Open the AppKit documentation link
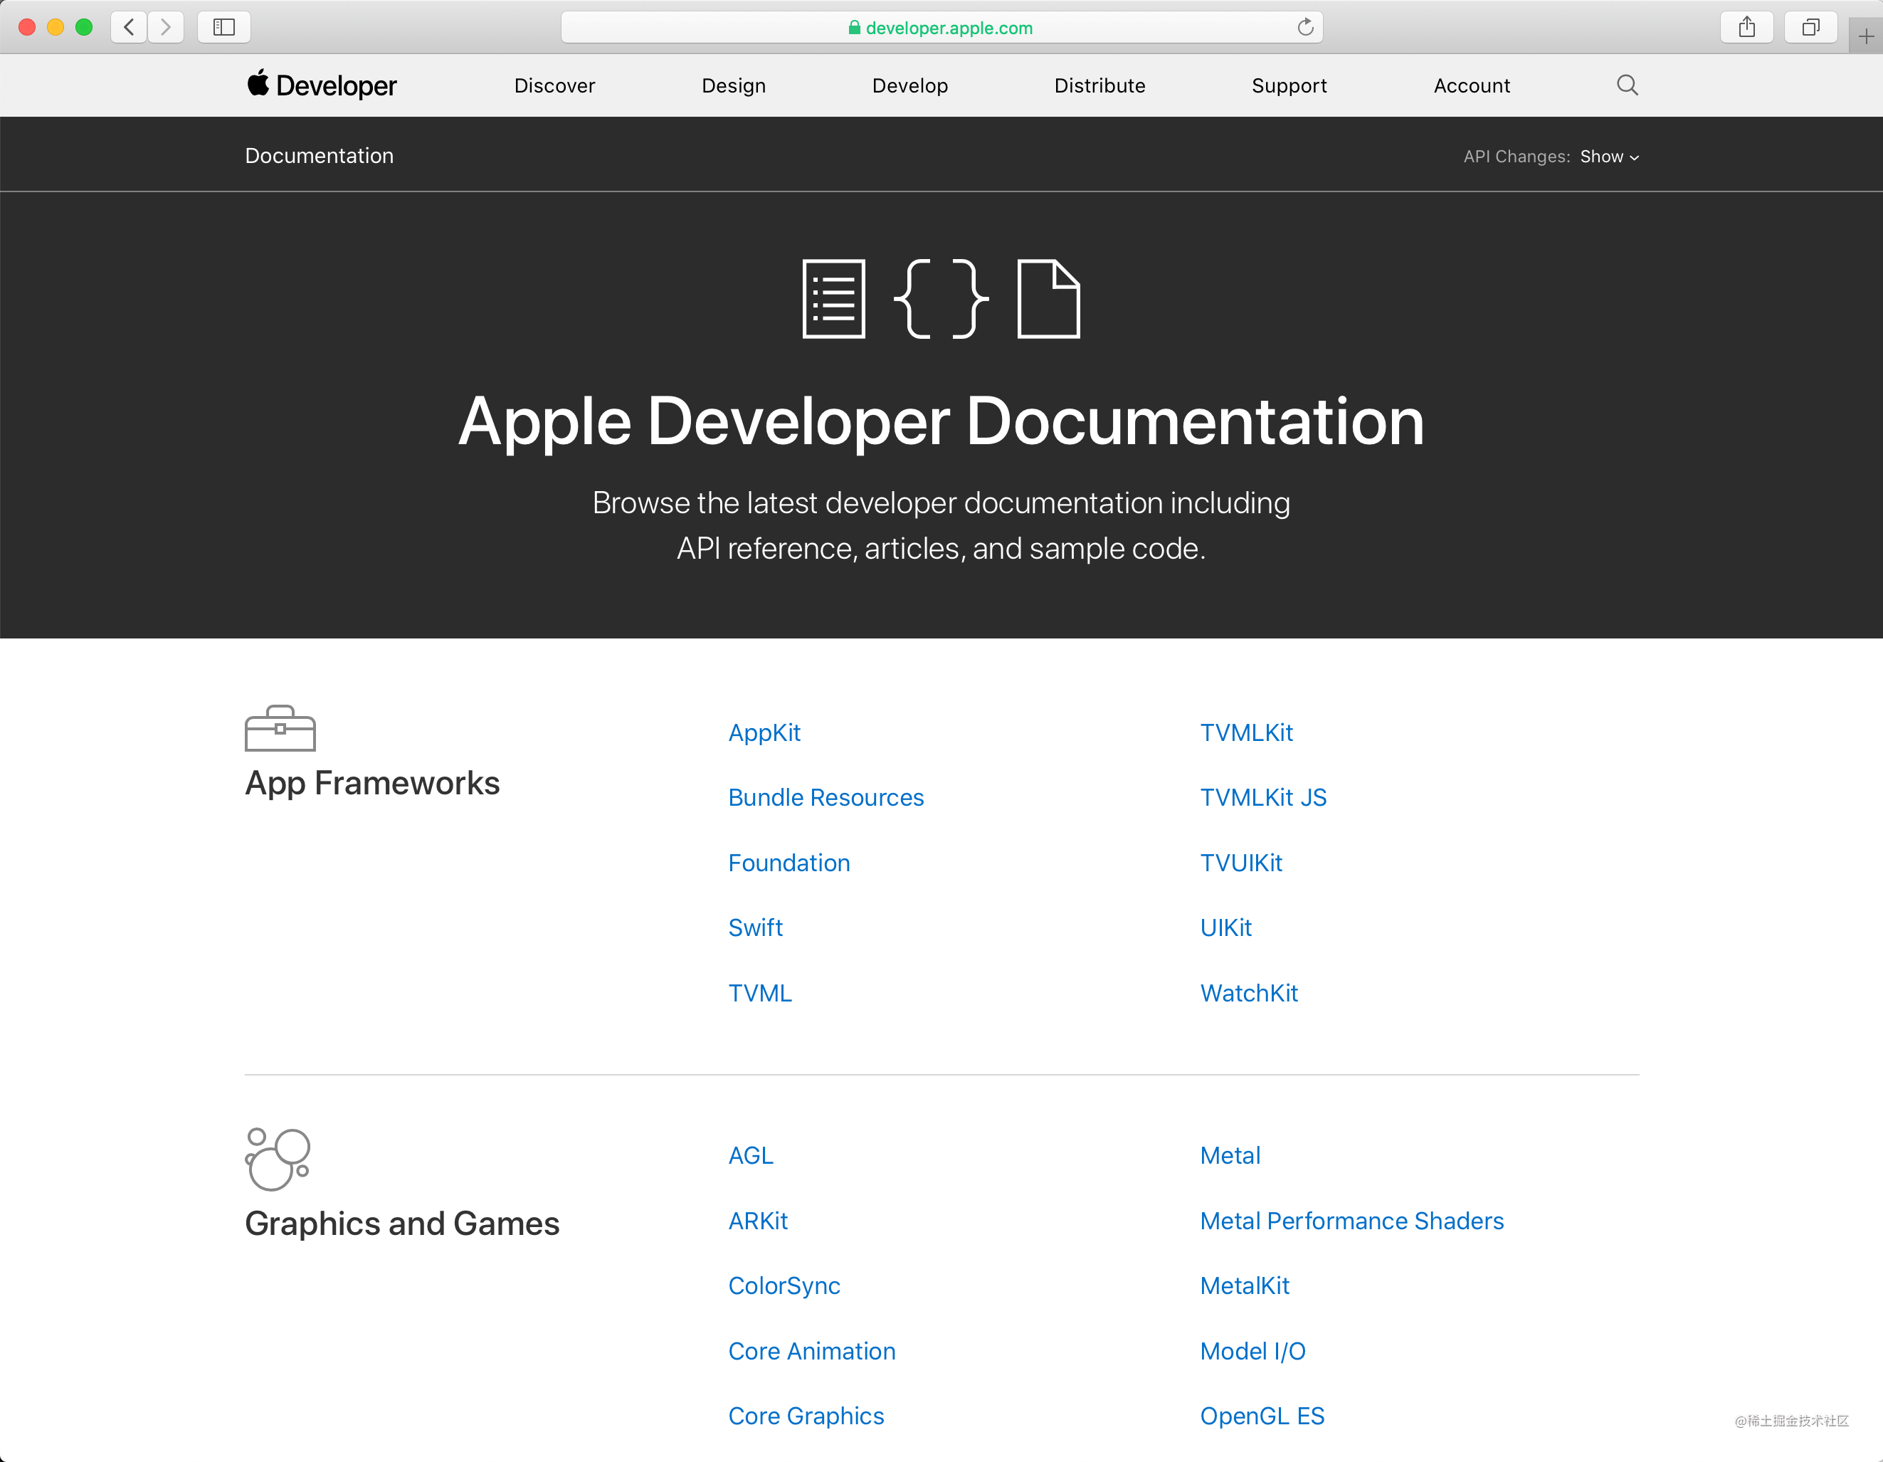 (x=764, y=732)
